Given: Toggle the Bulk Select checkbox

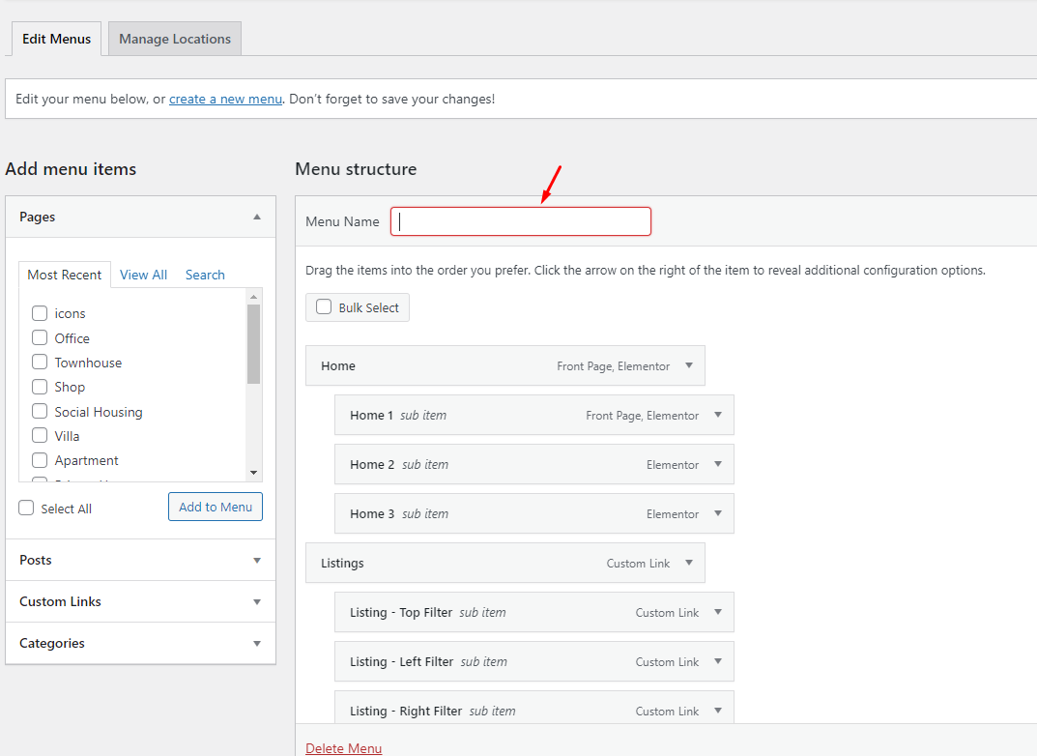Looking at the screenshot, I should coord(324,307).
